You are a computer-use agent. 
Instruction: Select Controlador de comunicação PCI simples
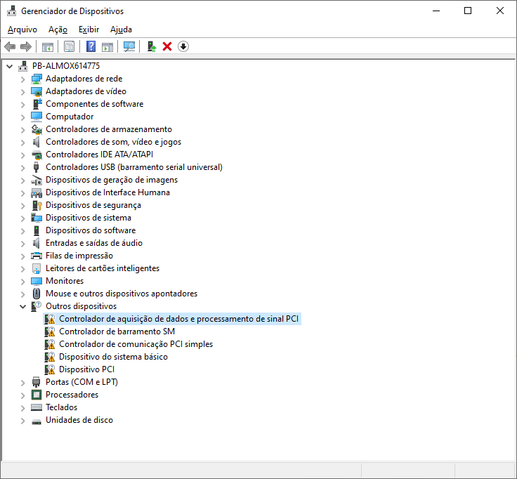136,344
